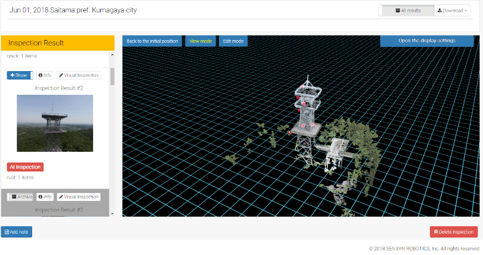Image resolution: width=483 pixels, height=255 pixels.
Task: Click Visual Inspection above Inspection Result #2
Action: pos(79,75)
